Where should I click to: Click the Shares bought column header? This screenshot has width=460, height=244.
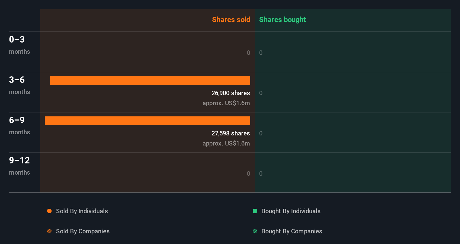click(x=282, y=20)
